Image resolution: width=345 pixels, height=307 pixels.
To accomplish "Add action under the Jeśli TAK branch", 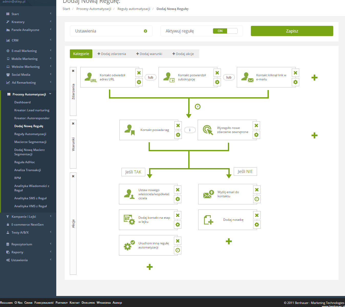I will pyautogui.click(x=150, y=267).
